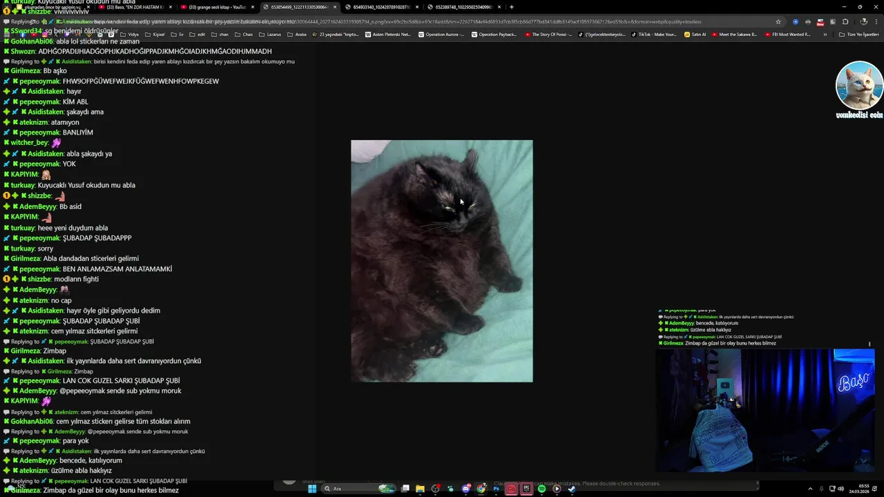Click chat user pepeeoymak on BANLIYIM message
Image resolution: width=884 pixels, height=497 pixels.
pyautogui.click(x=39, y=133)
